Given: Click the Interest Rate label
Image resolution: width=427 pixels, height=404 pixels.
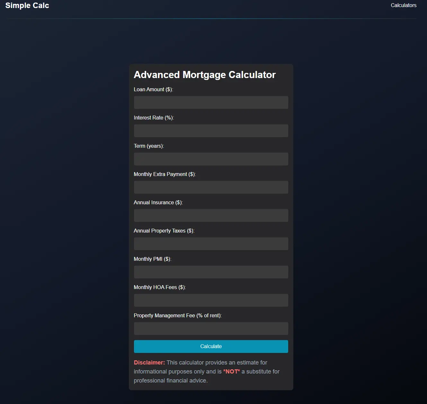Looking at the screenshot, I should [x=154, y=118].
